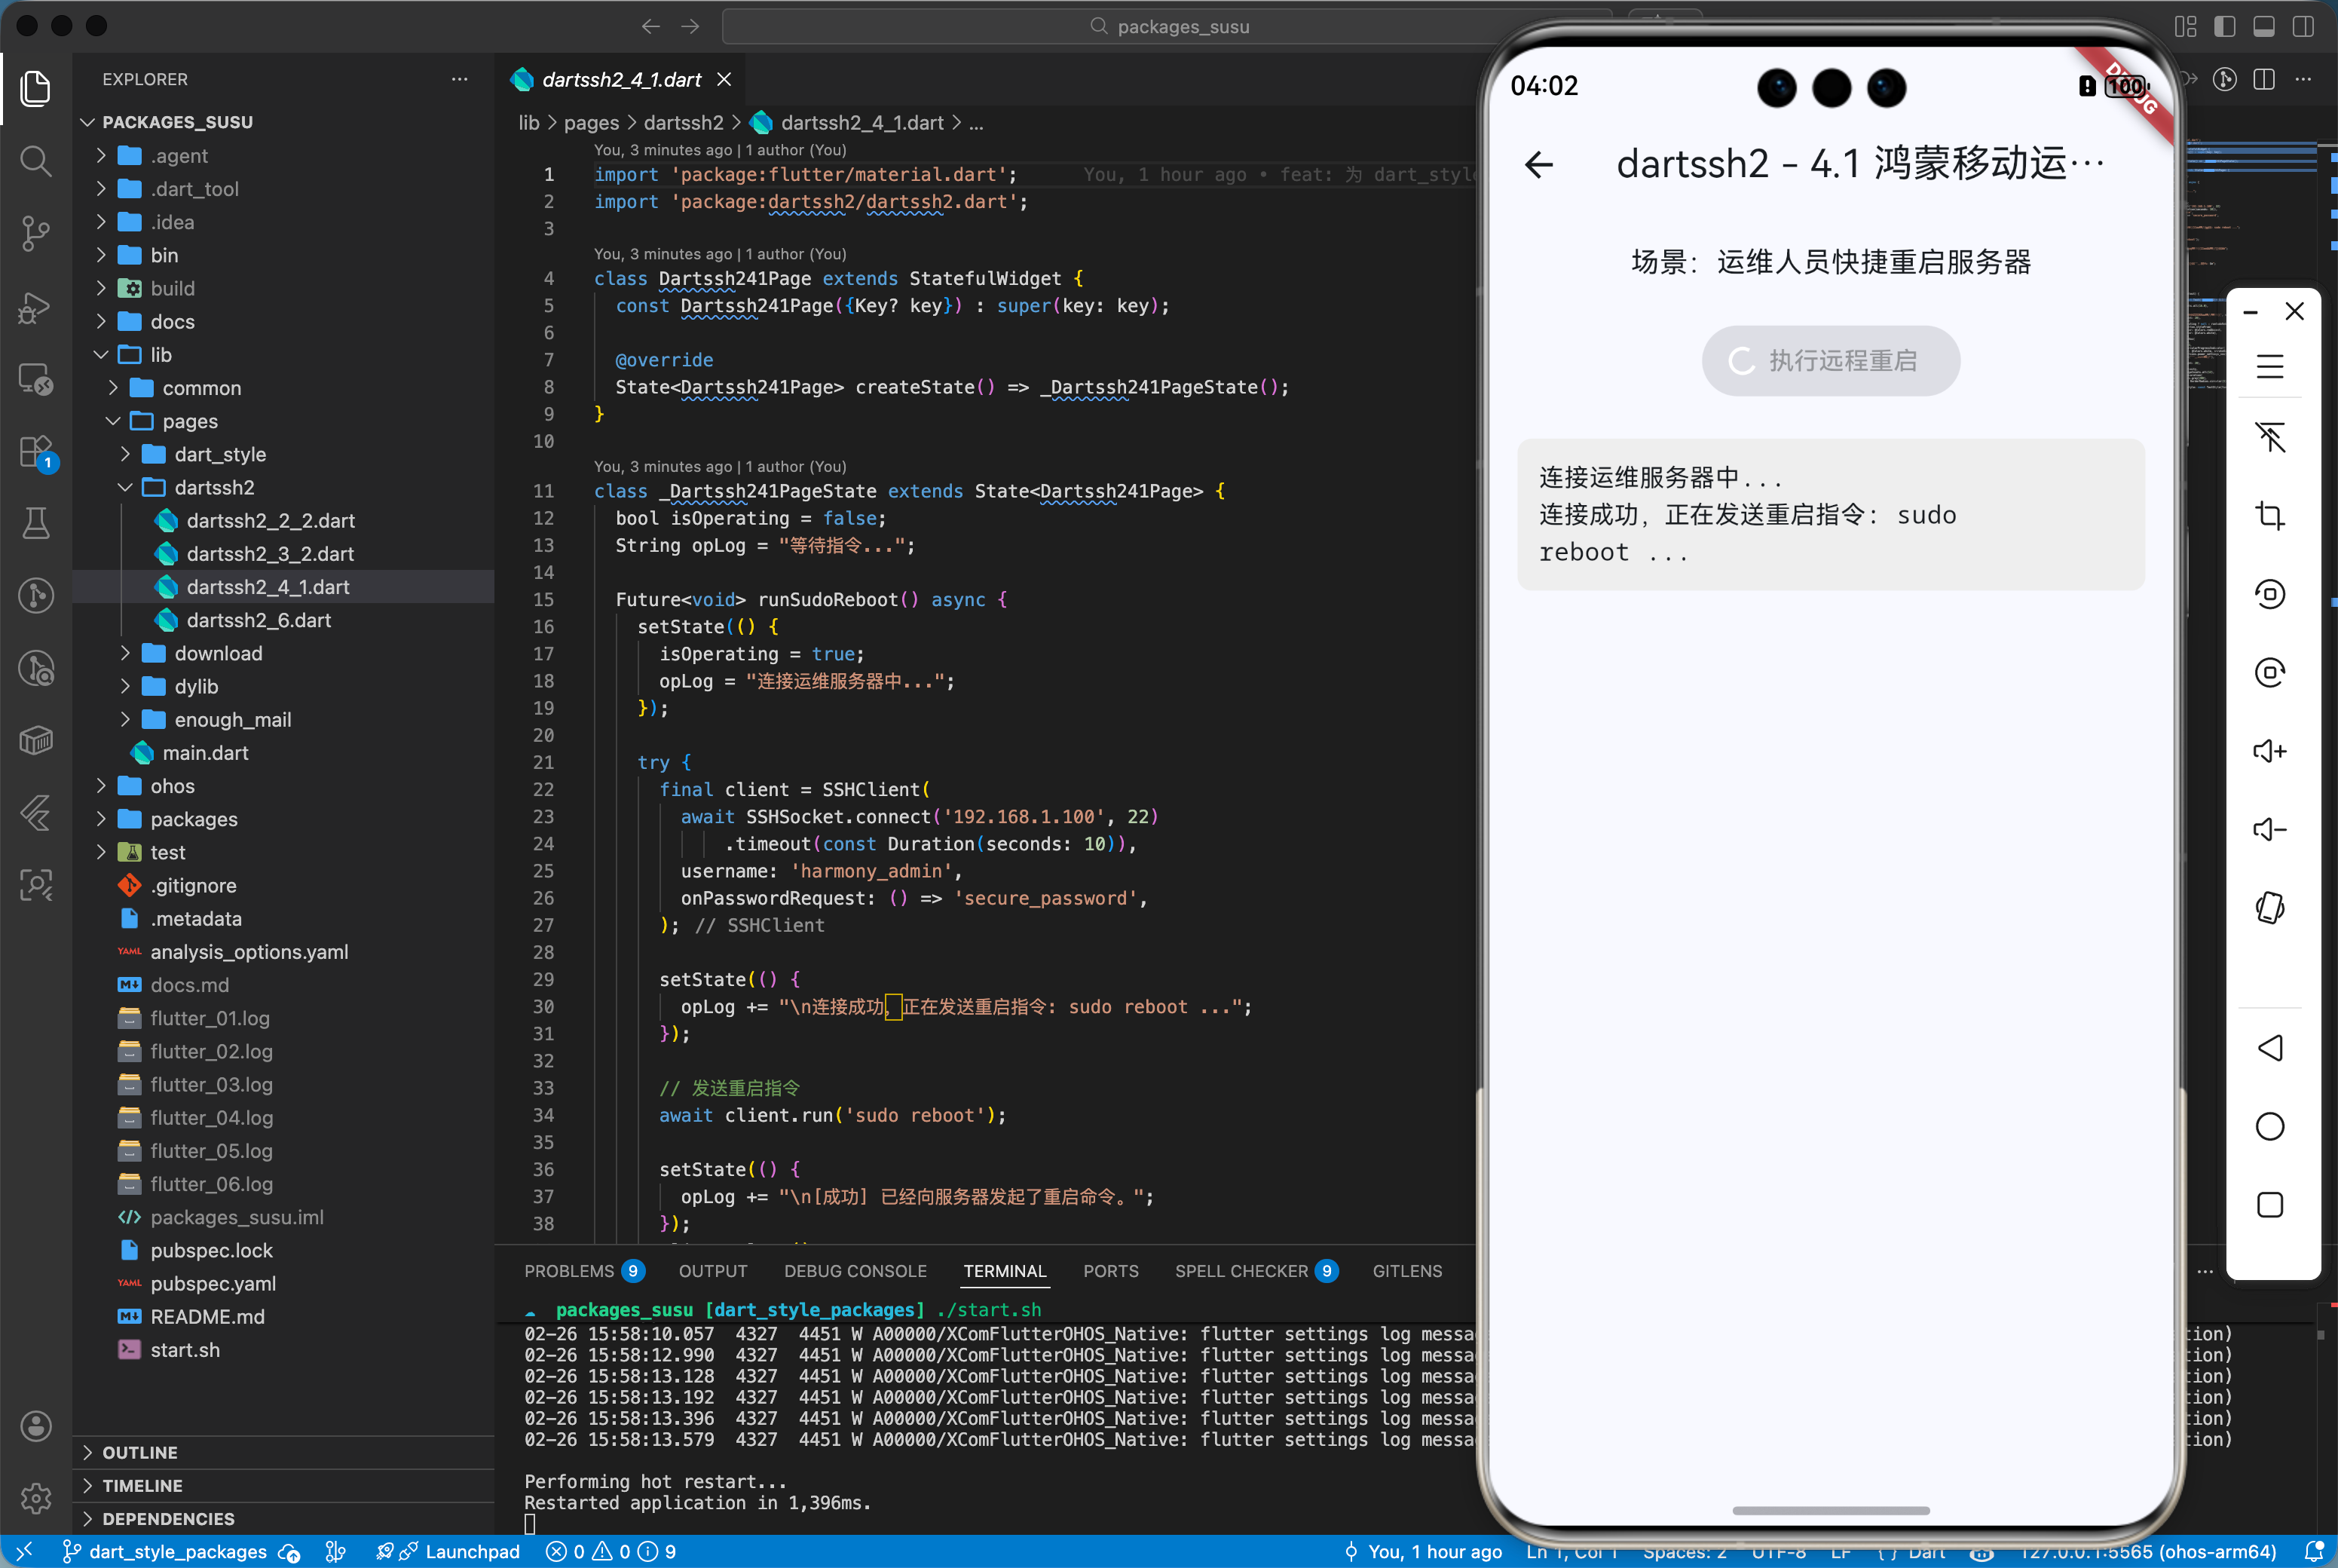Open the PROBLEMS panel tab
The height and width of the screenshot is (1568, 2338).
point(570,1271)
